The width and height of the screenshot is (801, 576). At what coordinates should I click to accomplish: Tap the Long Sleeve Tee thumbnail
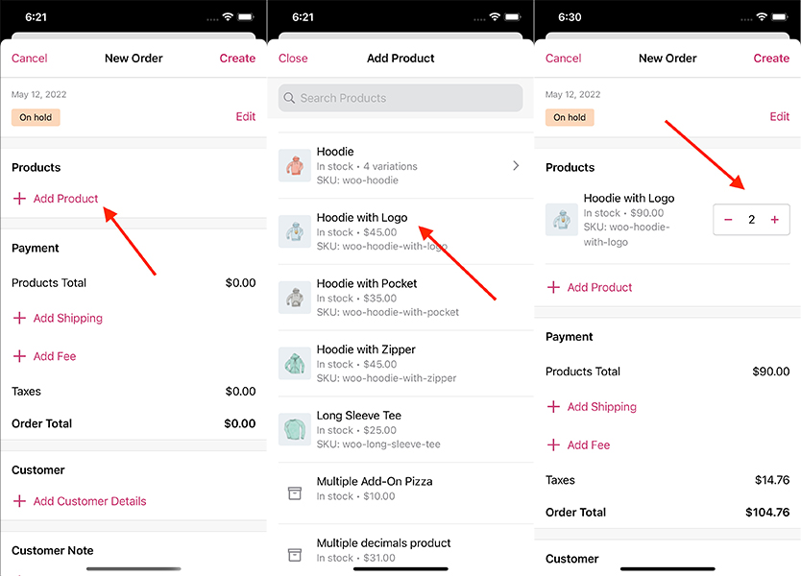pos(295,429)
